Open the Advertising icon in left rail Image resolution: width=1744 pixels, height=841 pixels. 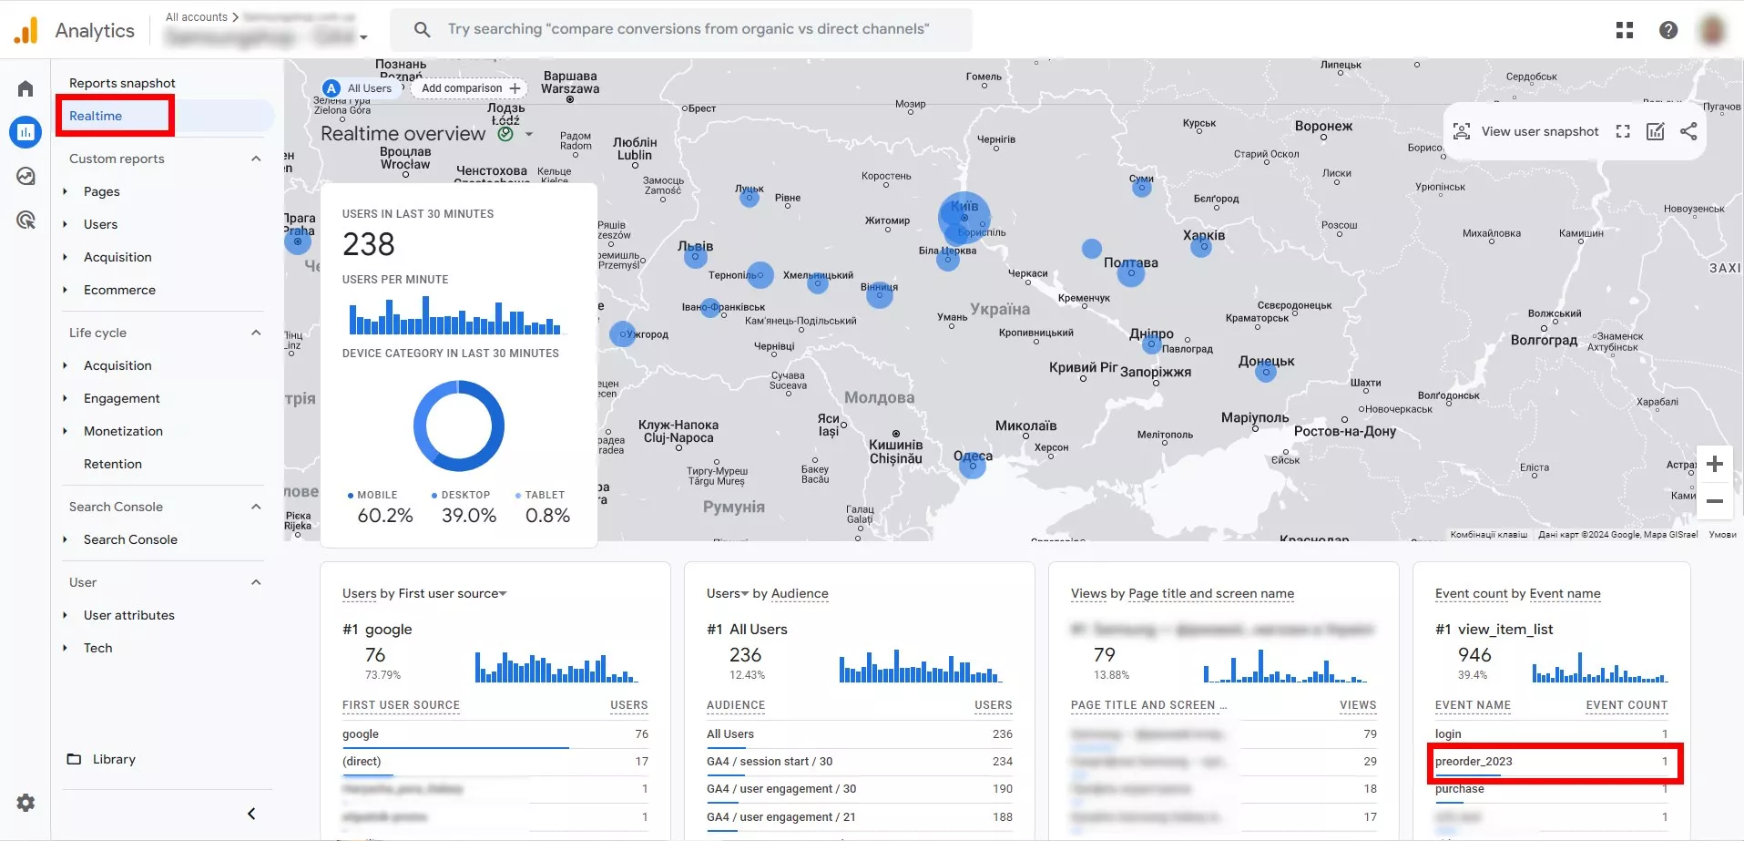25,220
